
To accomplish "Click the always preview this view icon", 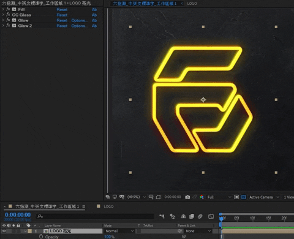I will point(108,197).
